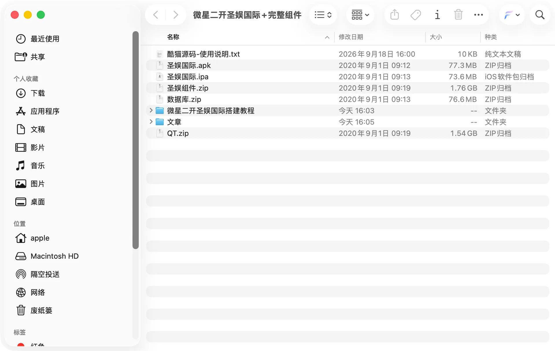Open 下载 folder in sidebar
555x351 pixels.
(30, 93)
